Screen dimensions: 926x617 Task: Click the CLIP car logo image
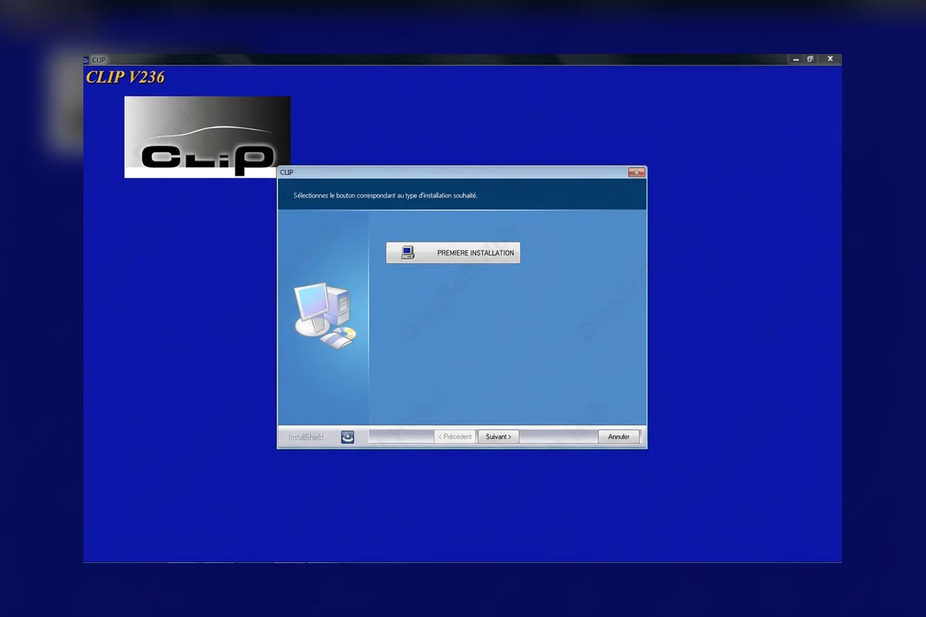(x=208, y=137)
